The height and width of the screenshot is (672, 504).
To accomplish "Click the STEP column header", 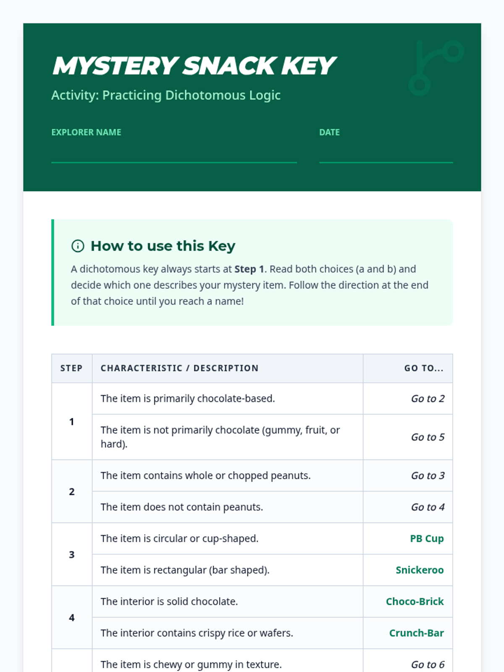I will 71,368.
